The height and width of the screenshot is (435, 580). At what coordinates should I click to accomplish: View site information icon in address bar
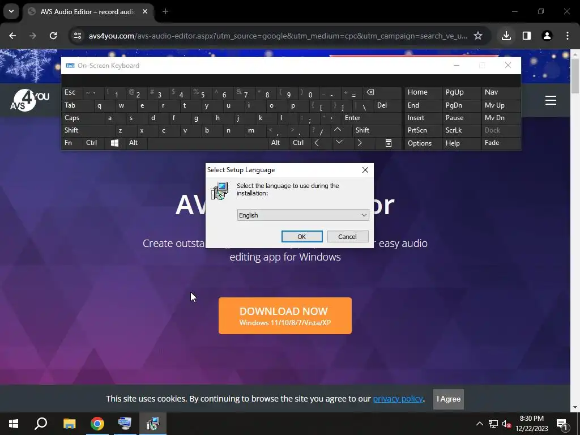pos(77,36)
